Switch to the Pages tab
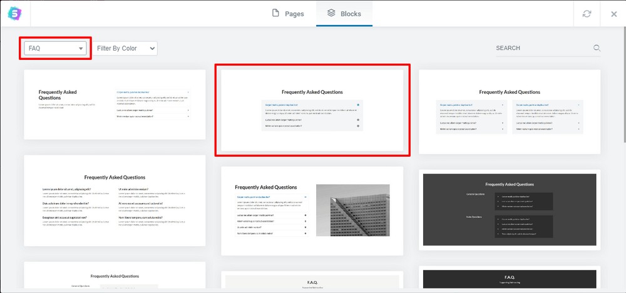Image resolution: width=626 pixels, height=293 pixels. coord(287,14)
